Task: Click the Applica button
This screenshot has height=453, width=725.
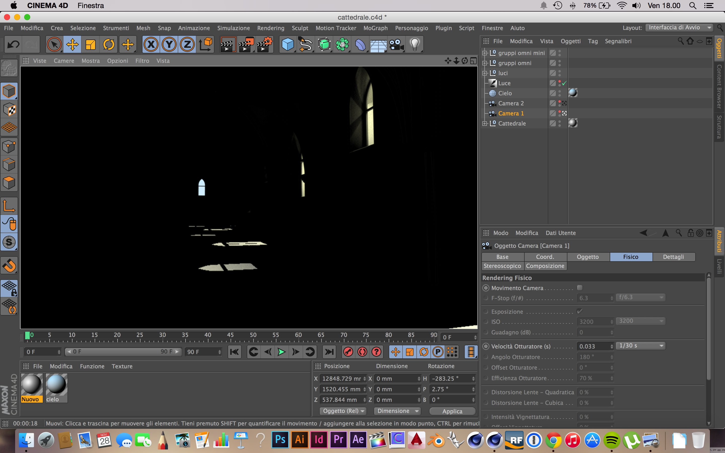Action: tap(452, 411)
